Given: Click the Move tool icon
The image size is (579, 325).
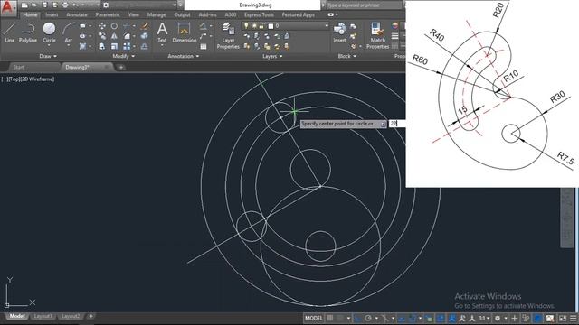Looking at the screenshot, I should (x=102, y=26).
